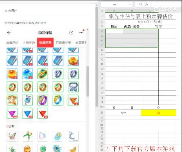Select the crescent moon item
Screen dimensions: 182x152
click(73, 136)
